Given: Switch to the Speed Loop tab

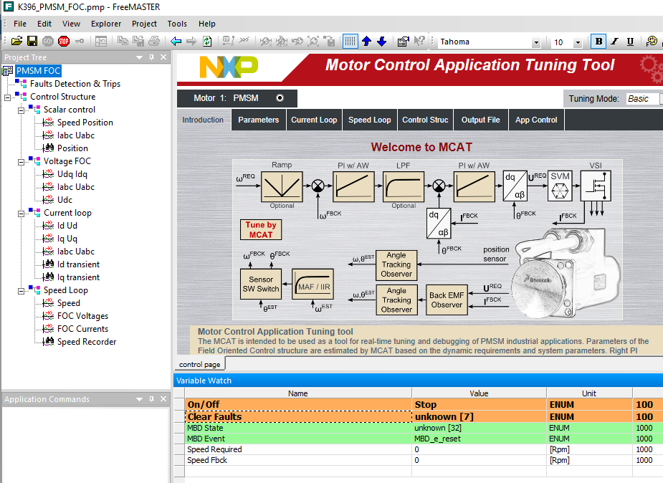Looking at the screenshot, I should tap(370, 120).
